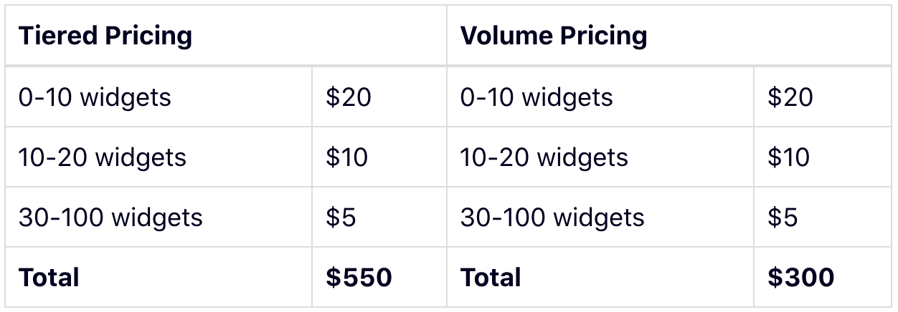Select the $300 total amount
Image resolution: width=898 pixels, height=312 pixels.
point(801,278)
